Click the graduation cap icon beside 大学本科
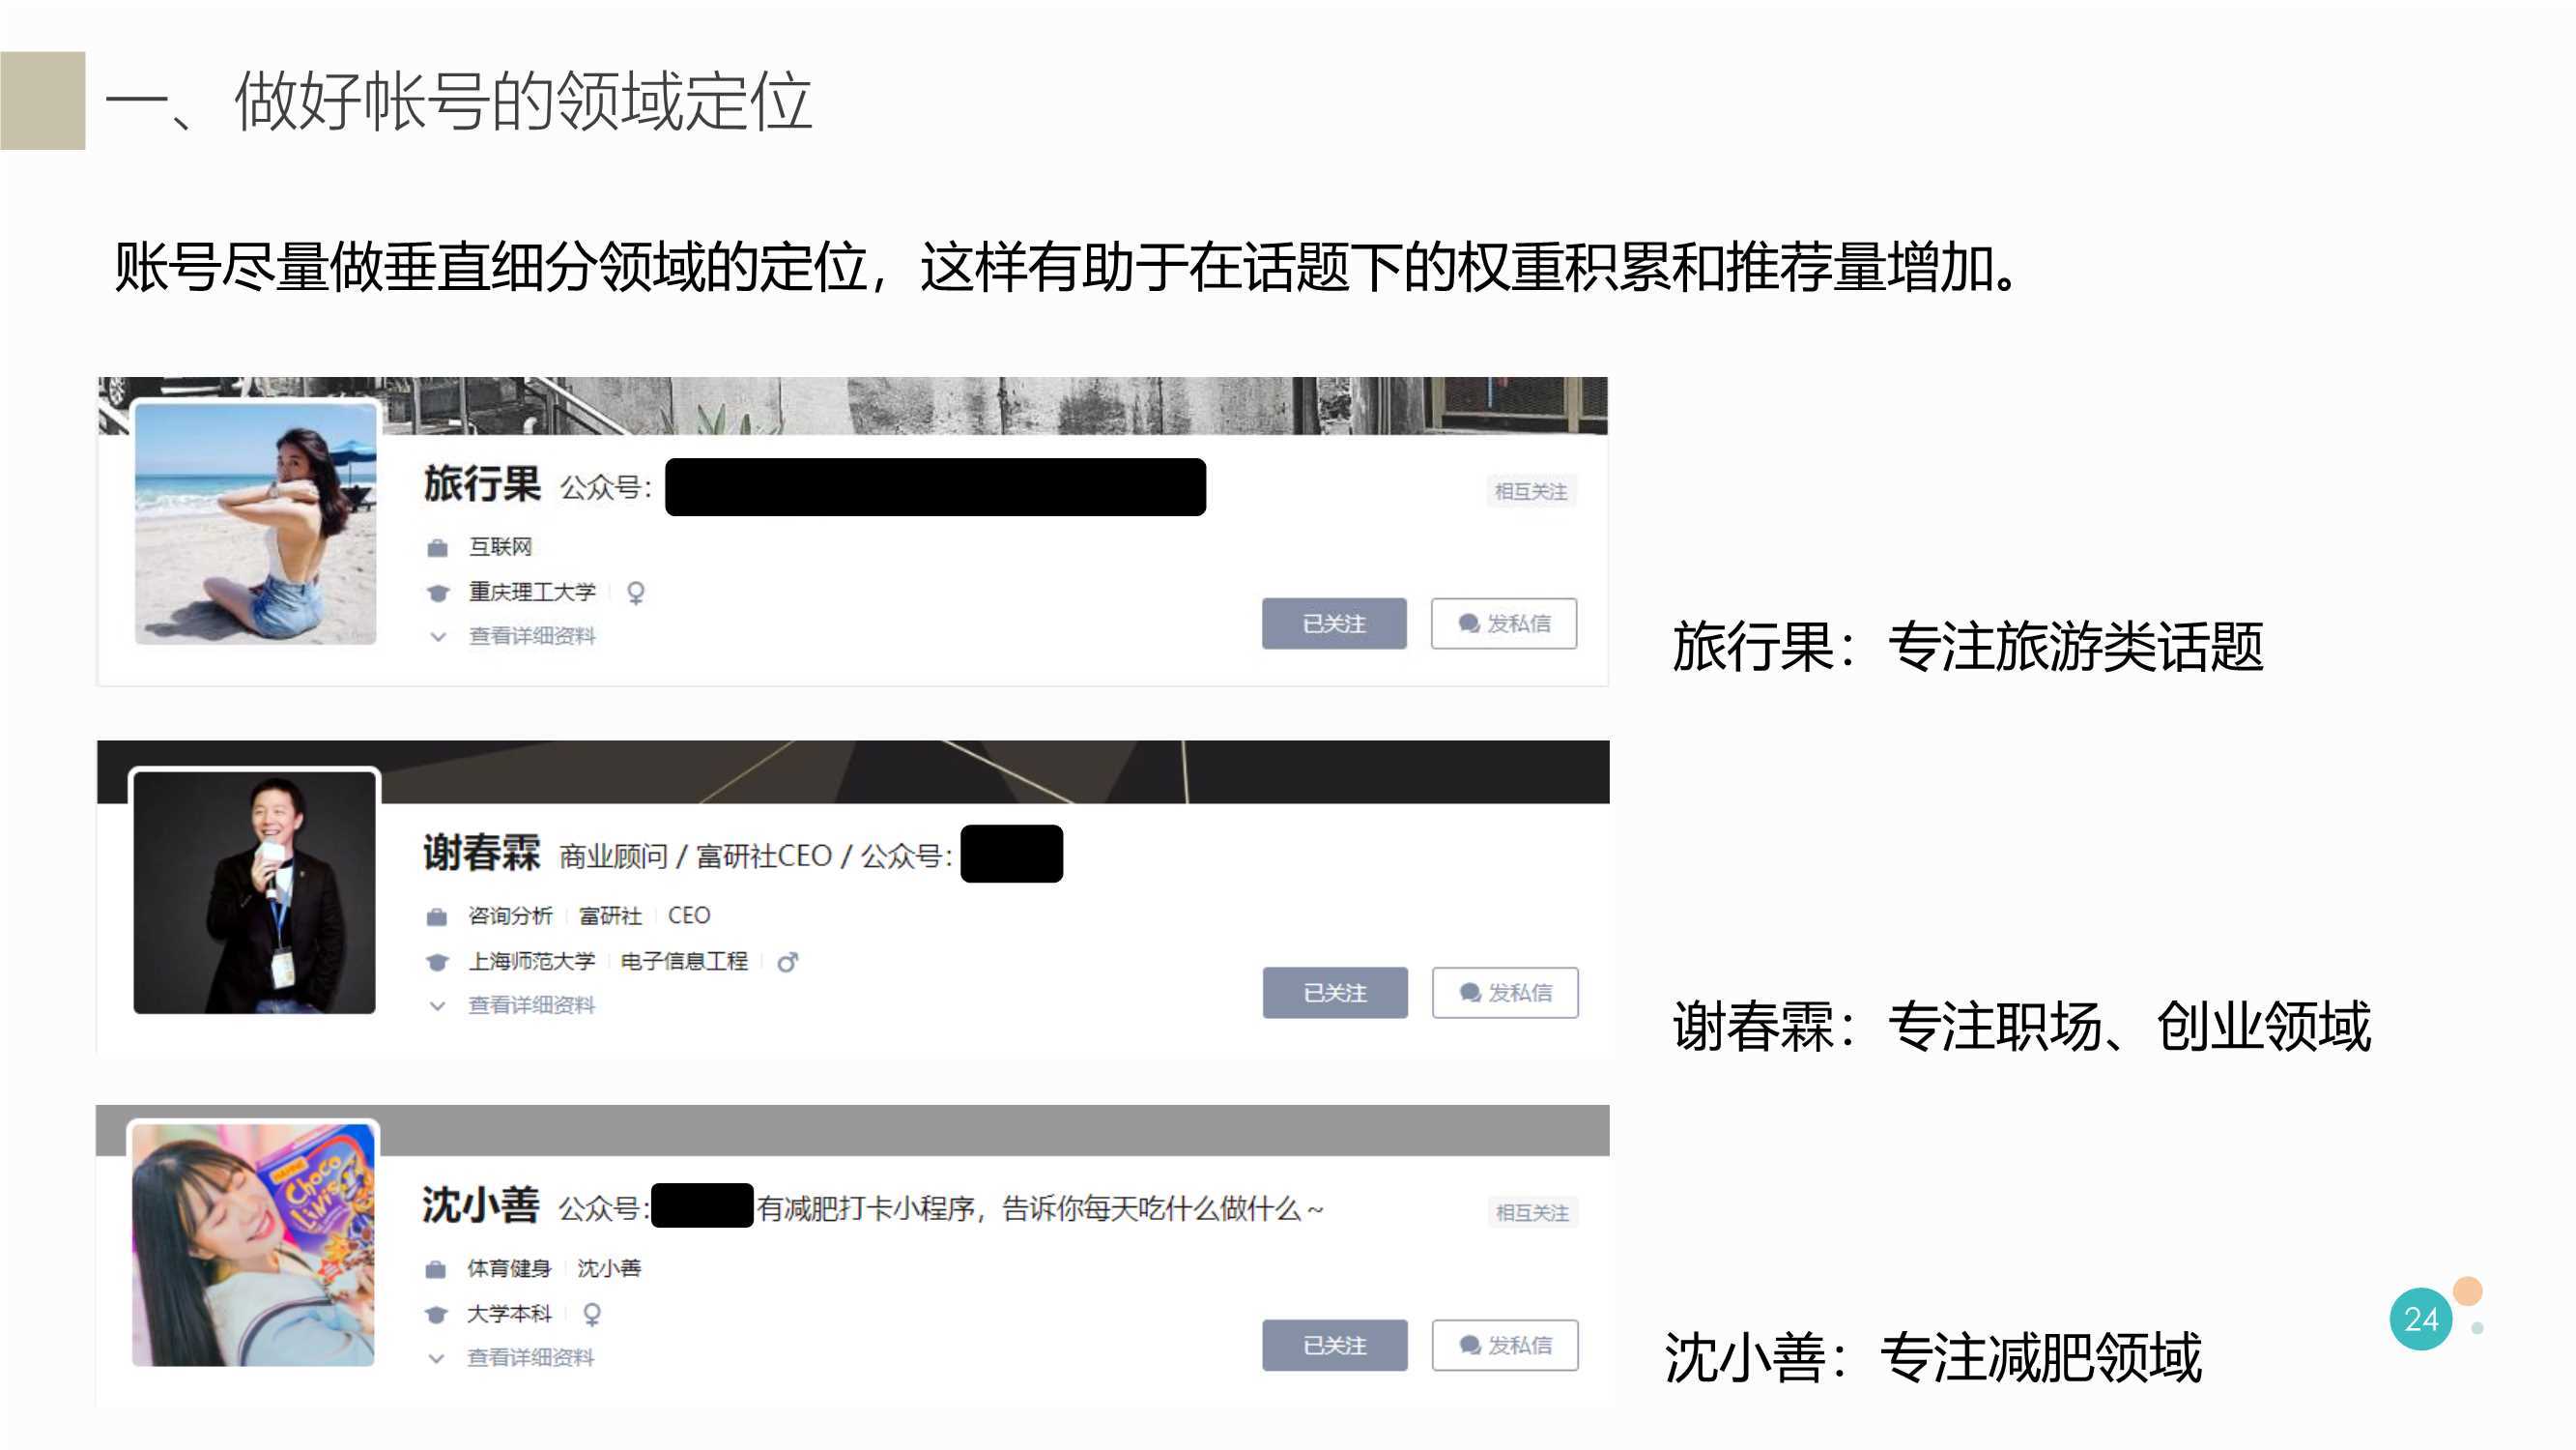Image resolution: width=2576 pixels, height=1450 pixels. click(x=435, y=1314)
